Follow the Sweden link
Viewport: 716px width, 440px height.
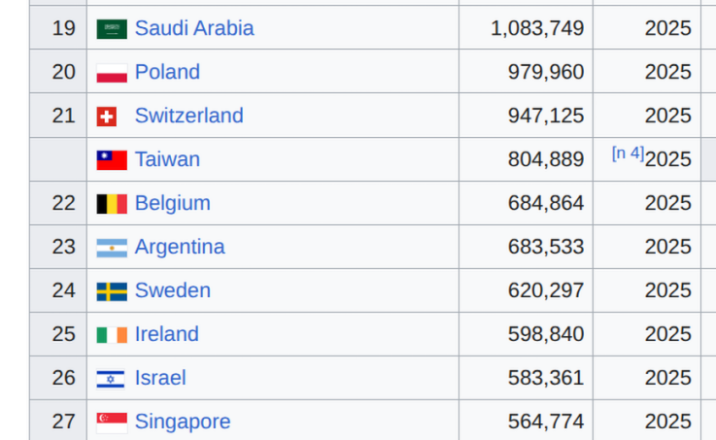click(173, 290)
